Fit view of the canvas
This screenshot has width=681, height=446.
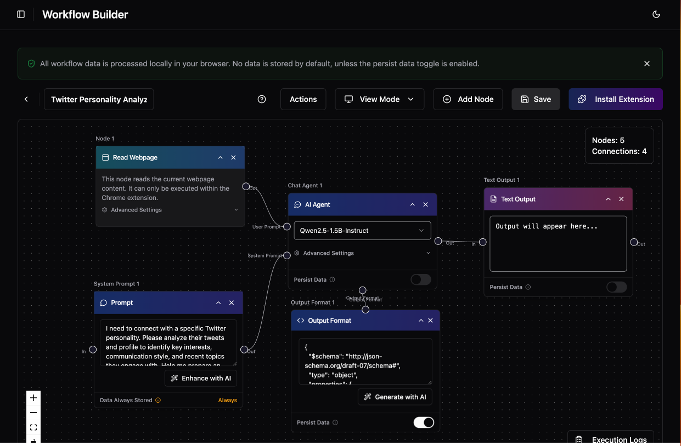pyautogui.click(x=33, y=427)
